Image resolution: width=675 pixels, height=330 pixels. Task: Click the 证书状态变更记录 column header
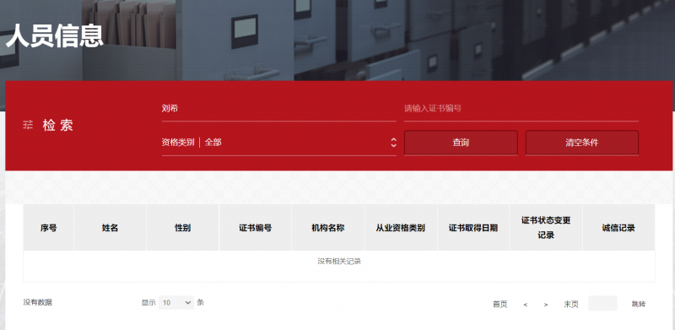coord(546,228)
